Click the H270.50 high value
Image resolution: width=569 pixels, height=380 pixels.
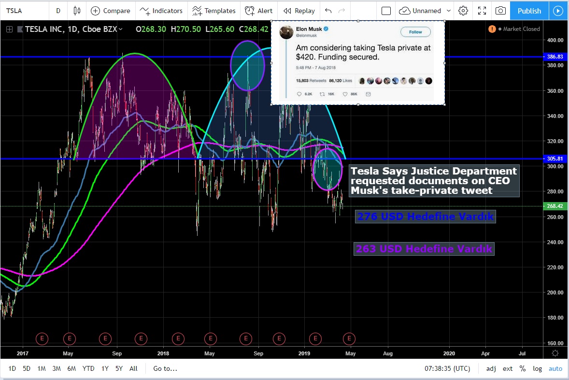[x=186, y=29]
